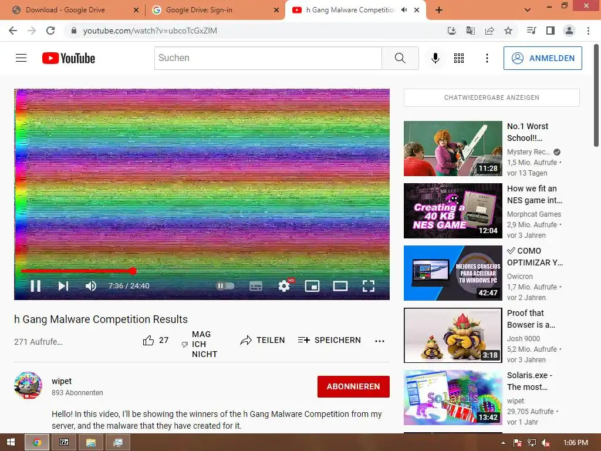Open more actions menu under video
601x451 pixels.
click(x=380, y=341)
